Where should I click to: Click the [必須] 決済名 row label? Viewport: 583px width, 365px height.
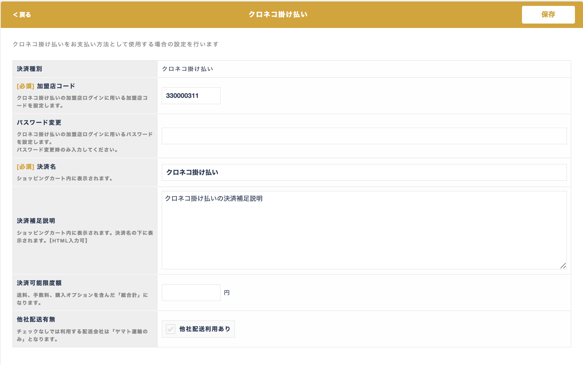(x=36, y=167)
